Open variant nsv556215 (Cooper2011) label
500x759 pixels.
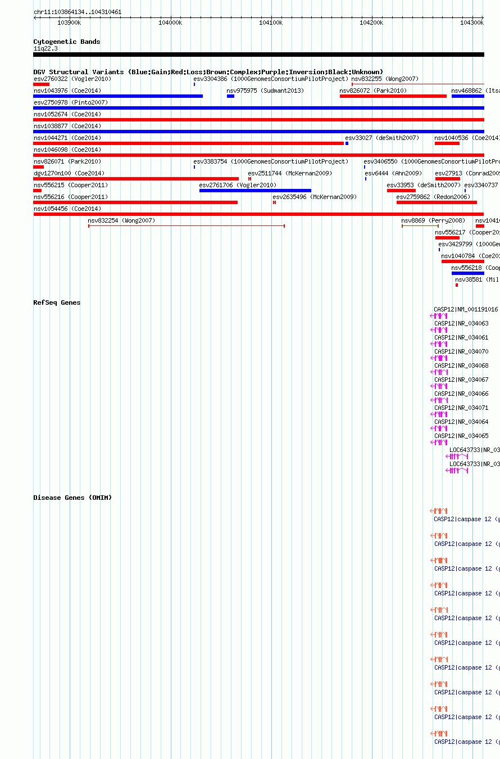71,185
